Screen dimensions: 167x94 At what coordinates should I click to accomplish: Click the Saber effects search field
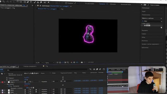(x=152, y=21)
